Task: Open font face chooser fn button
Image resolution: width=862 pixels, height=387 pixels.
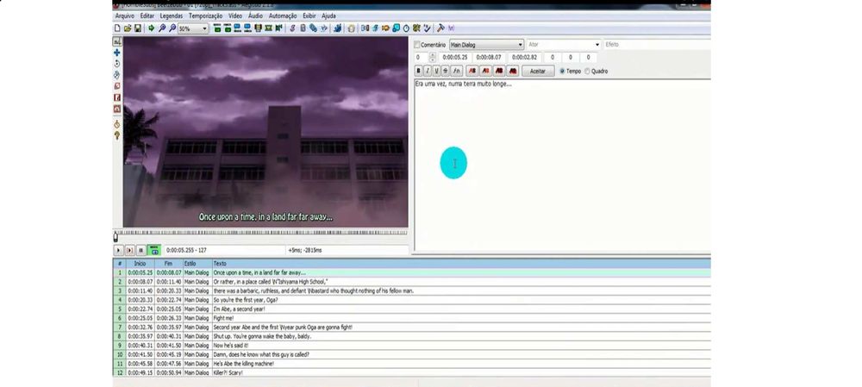Action: pos(456,71)
